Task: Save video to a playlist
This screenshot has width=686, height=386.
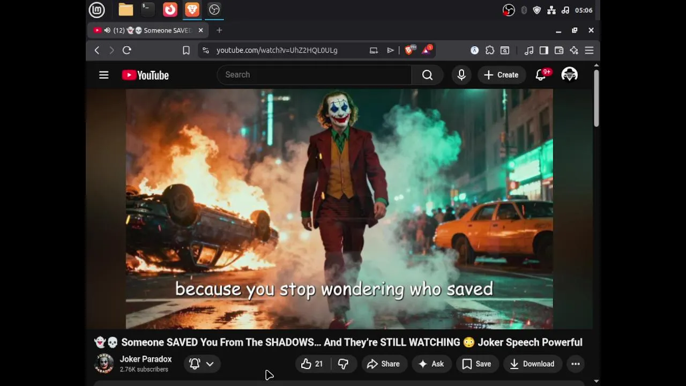Action: tap(477, 364)
